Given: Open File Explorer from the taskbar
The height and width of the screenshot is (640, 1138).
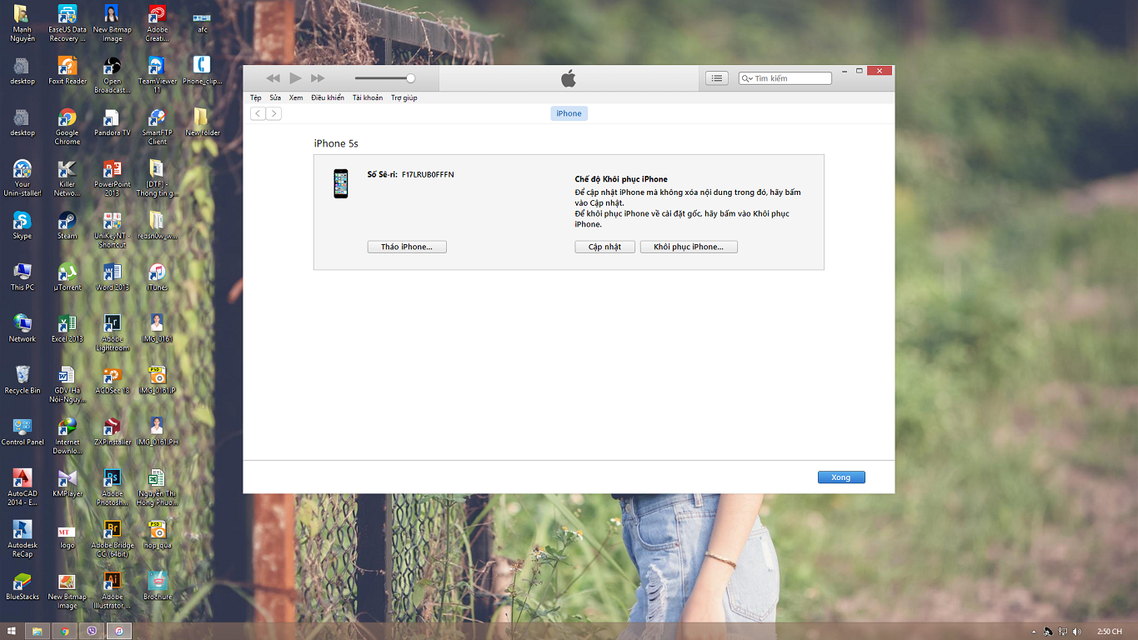Looking at the screenshot, I should [x=38, y=632].
